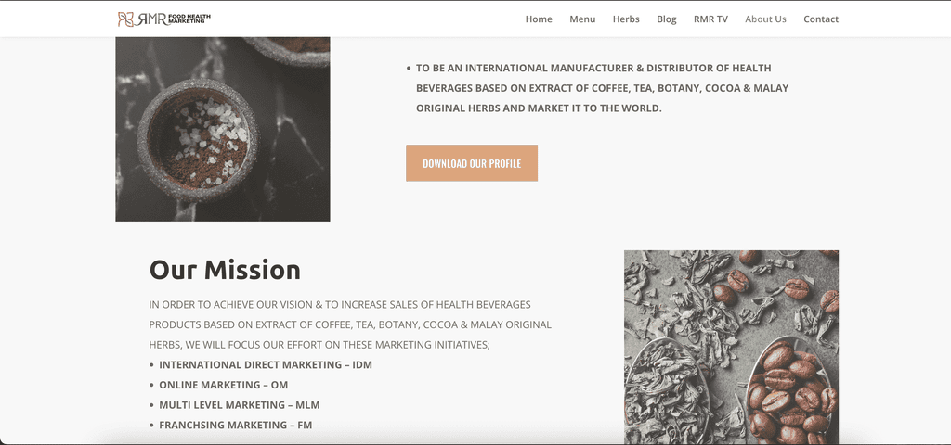This screenshot has height=445, width=951.
Task: Go to the Menu page
Action: (x=582, y=19)
